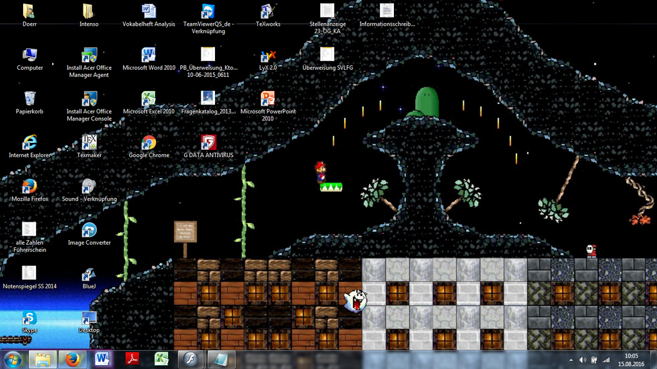Show hidden system tray icons
Image resolution: width=657 pixels, height=369 pixels.
click(x=570, y=360)
